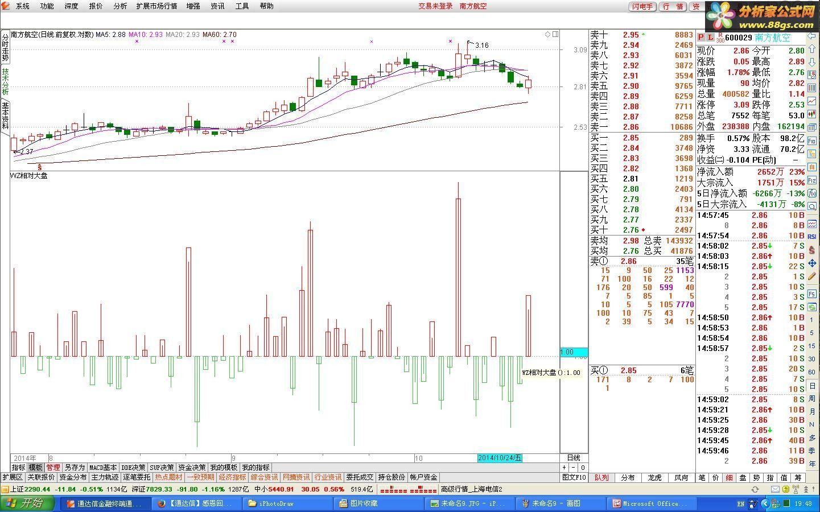Select the 5-minute period
Viewport: 820px width, 512px height.
click(x=812, y=333)
